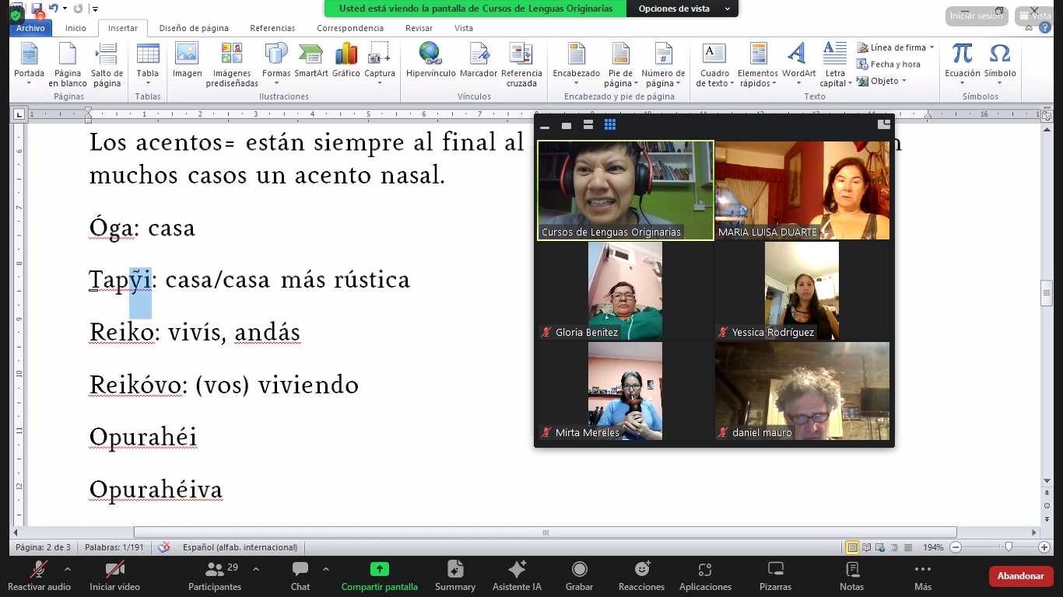Switch to the Diseño de página tab
The image size is (1063, 597).
(x=194, y=28)
